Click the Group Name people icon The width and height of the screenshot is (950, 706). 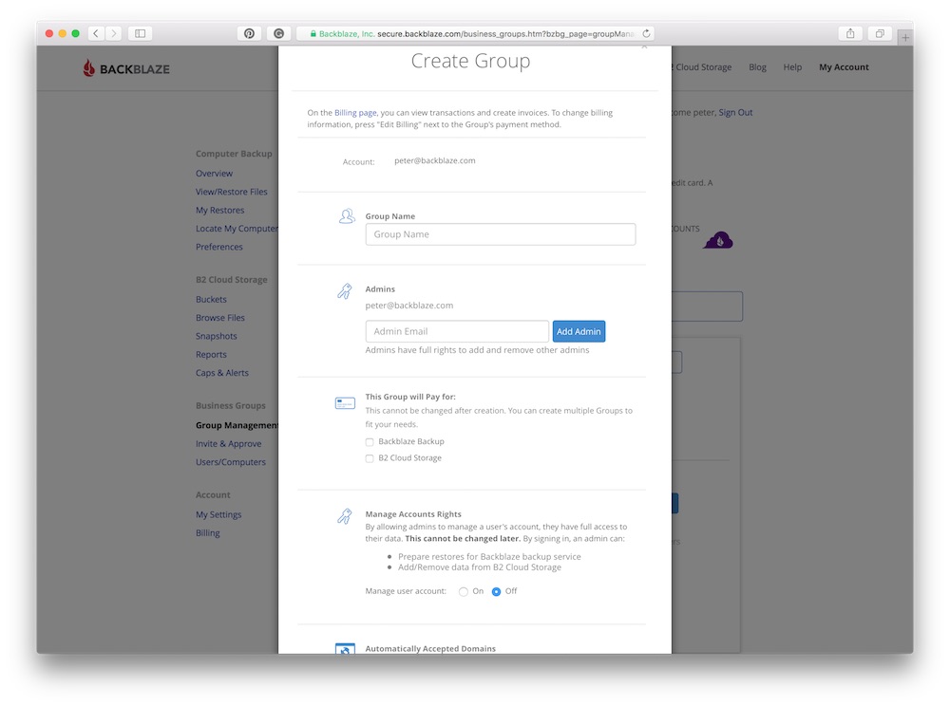point(347,216)
